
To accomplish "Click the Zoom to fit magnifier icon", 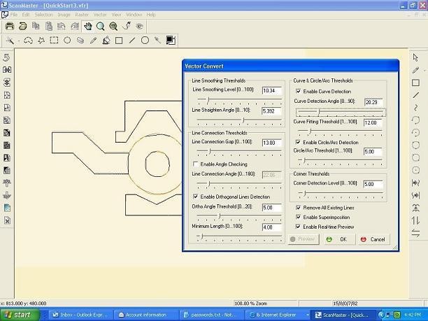I will point(113,26).
